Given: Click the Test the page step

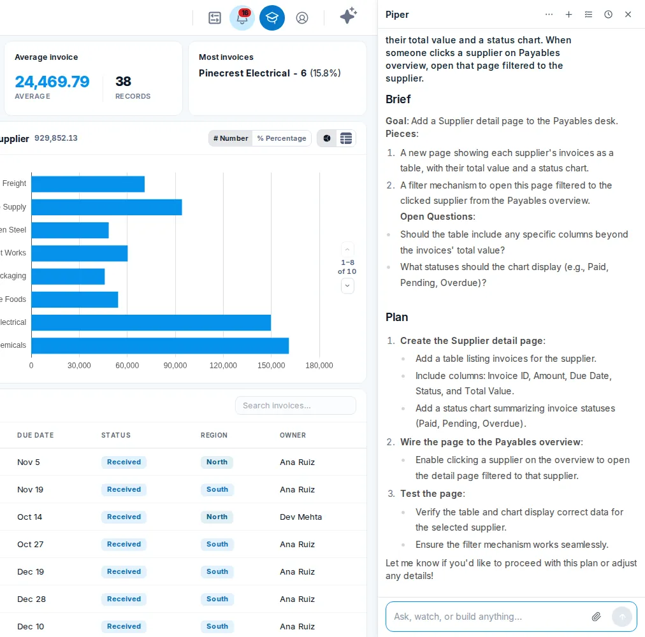Looking at the screenshot, I should (432, 494).
